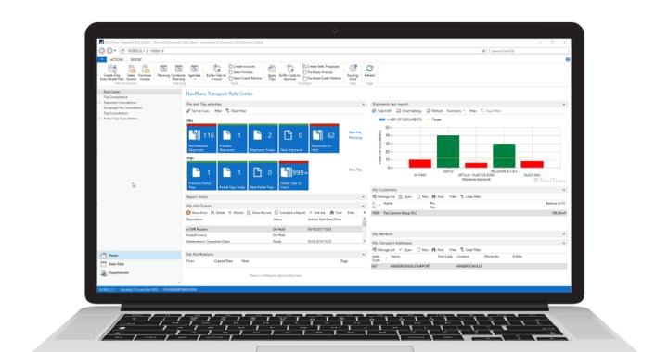Image resolution: width=668 pixels, height=352 pixels.
Task: Expand the My Vendors section
Action: 564,234
